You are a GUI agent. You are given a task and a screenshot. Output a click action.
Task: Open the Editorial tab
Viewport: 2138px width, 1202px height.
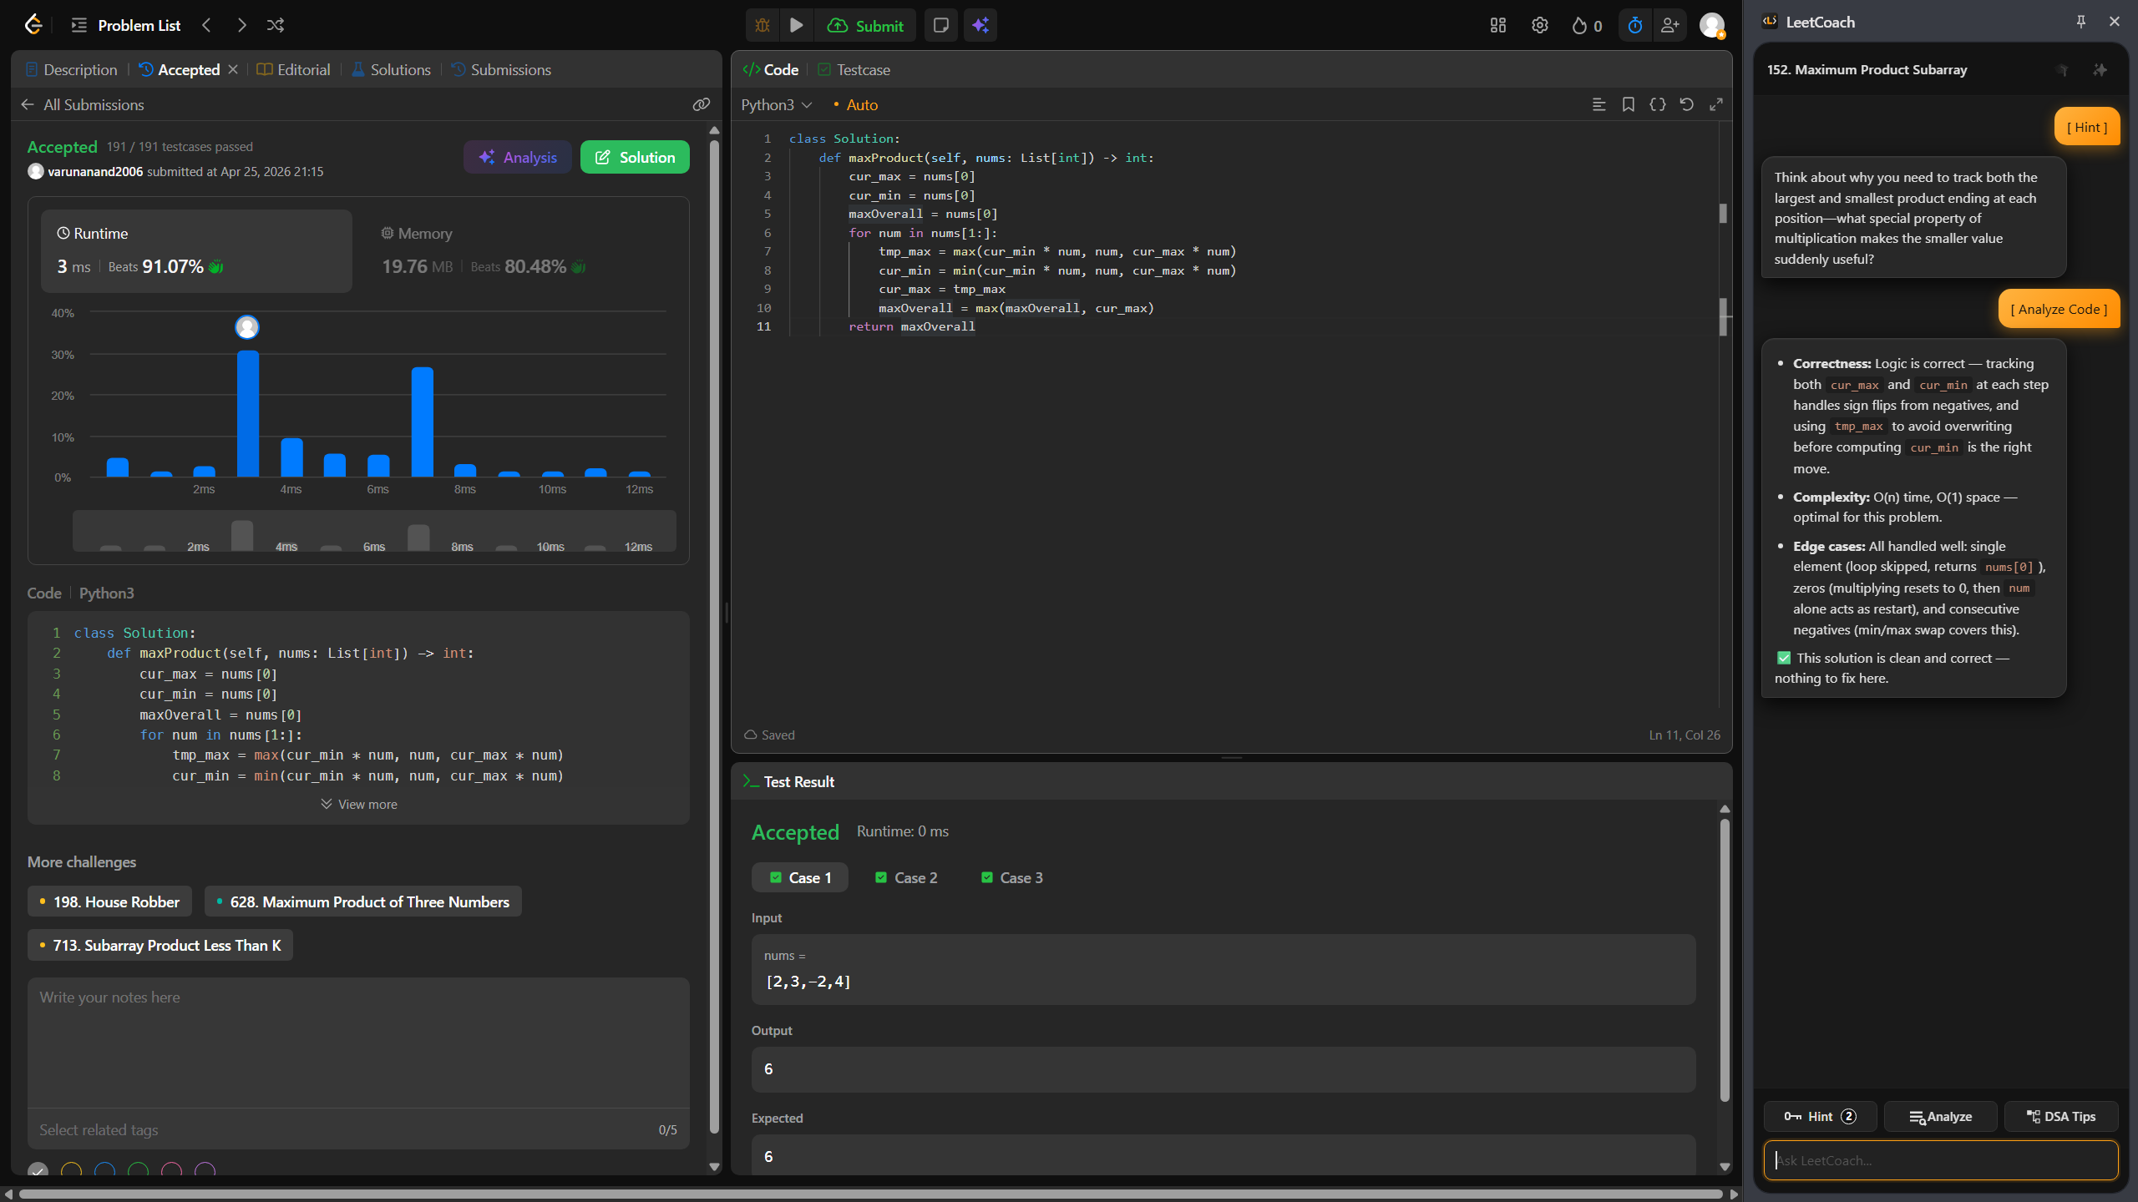tap(293, 70)
